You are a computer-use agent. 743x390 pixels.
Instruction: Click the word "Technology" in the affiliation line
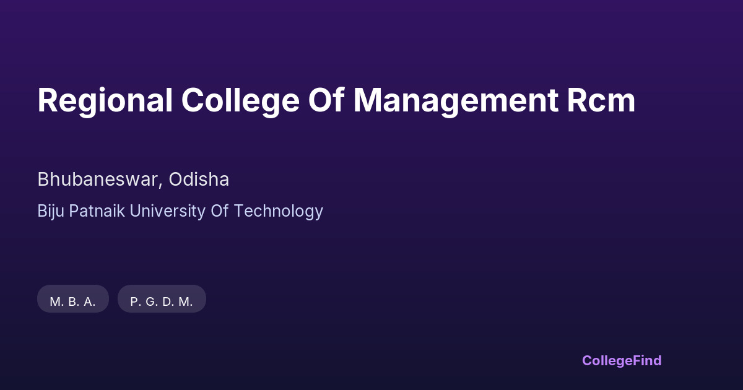(x=279, y=211)
